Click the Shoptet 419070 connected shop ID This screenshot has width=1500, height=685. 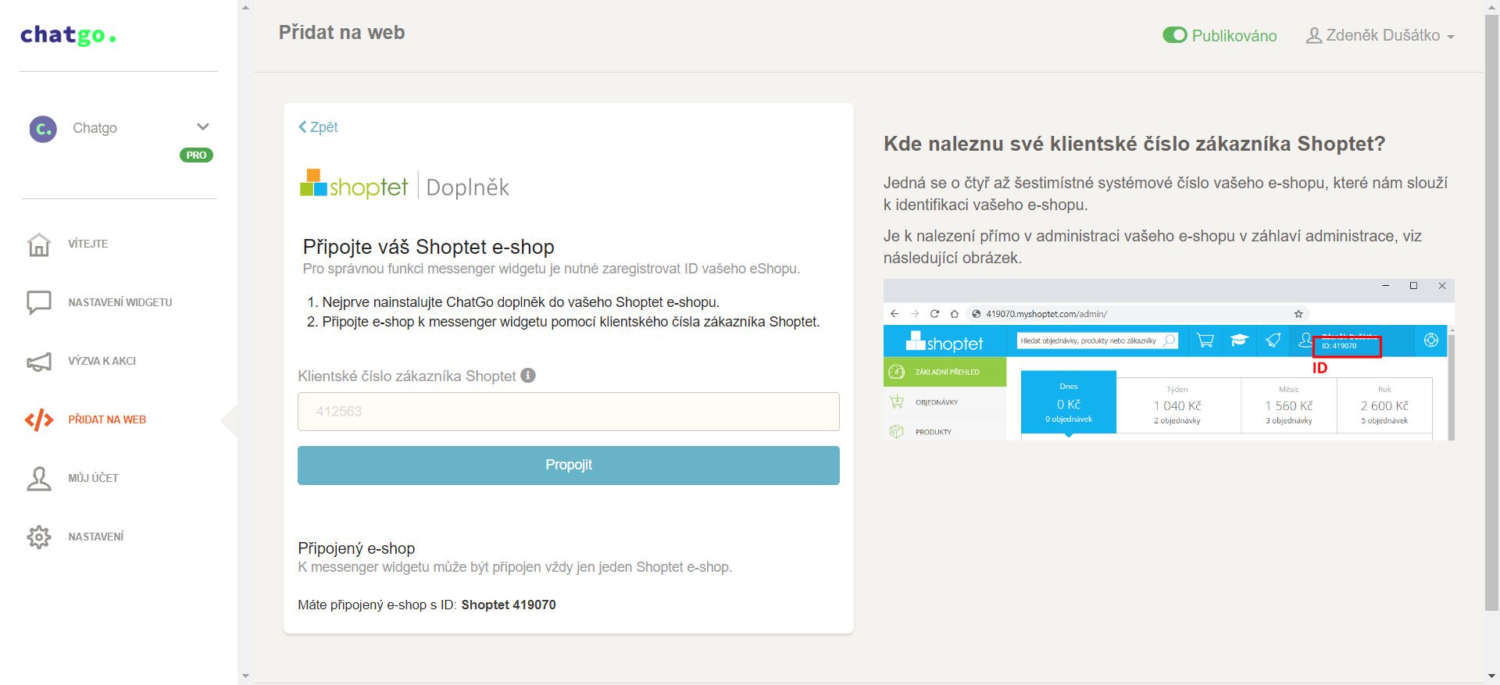[509, 605]
